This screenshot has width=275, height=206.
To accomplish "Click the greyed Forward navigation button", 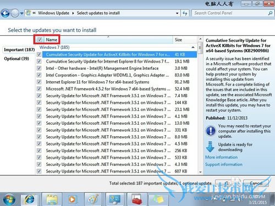I will pos(15,13).
